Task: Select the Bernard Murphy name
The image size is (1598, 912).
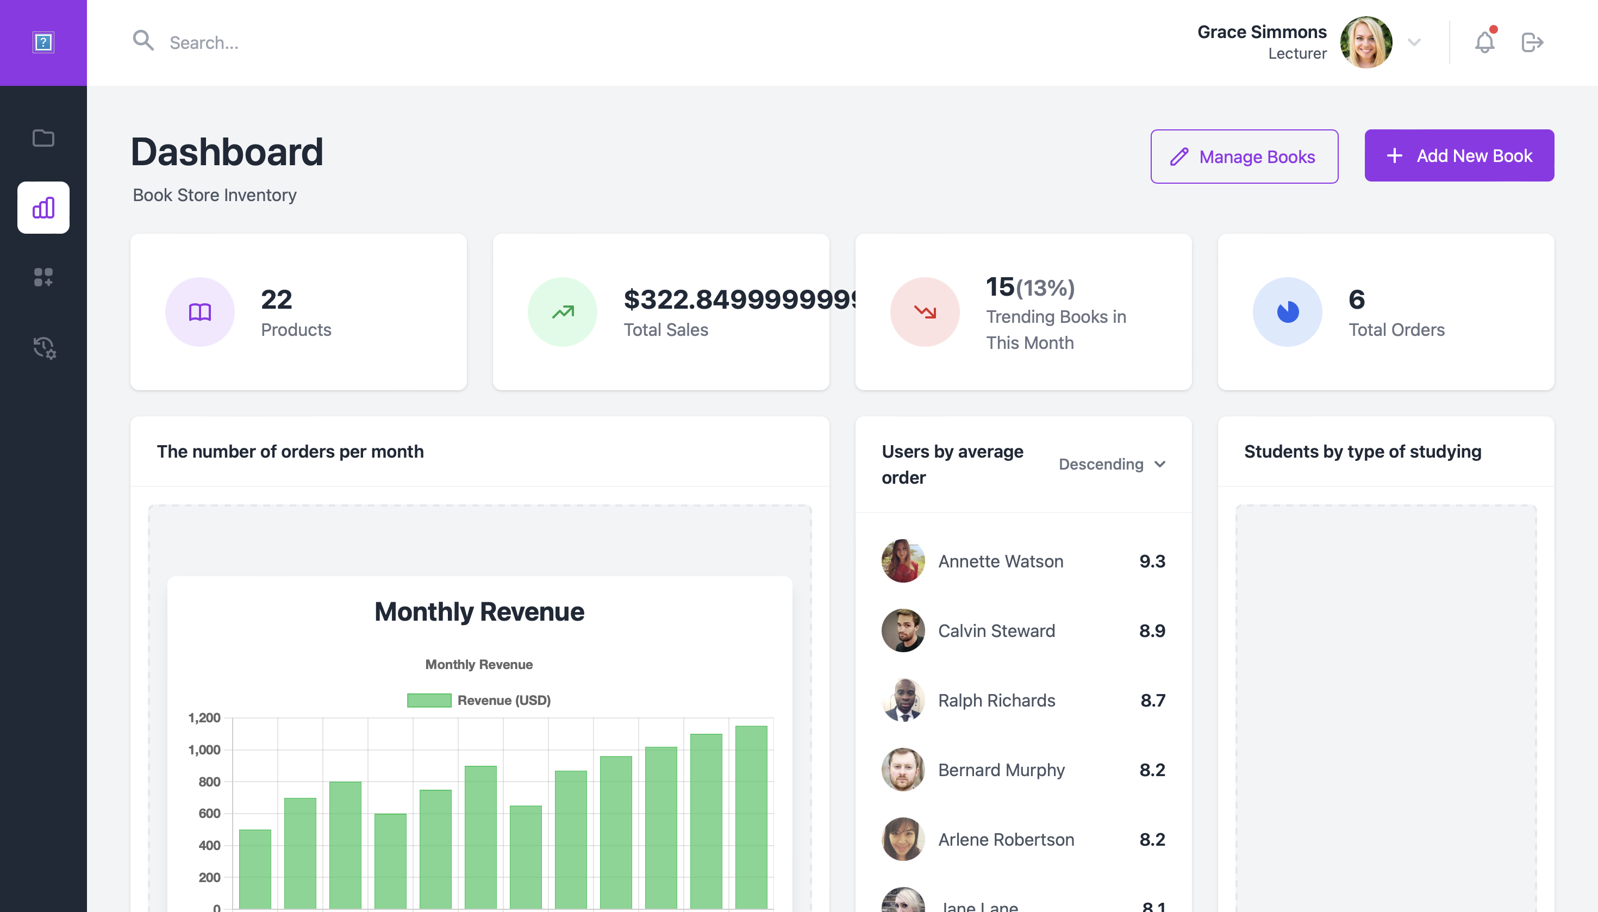Action: tap(1001, 770)
